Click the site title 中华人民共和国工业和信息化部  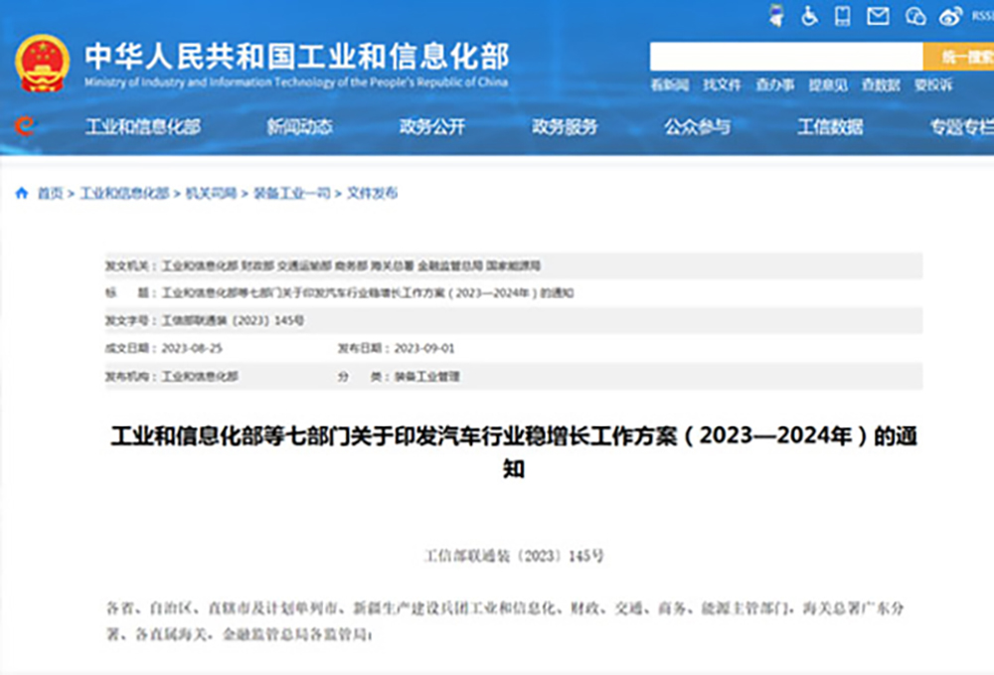296,57
